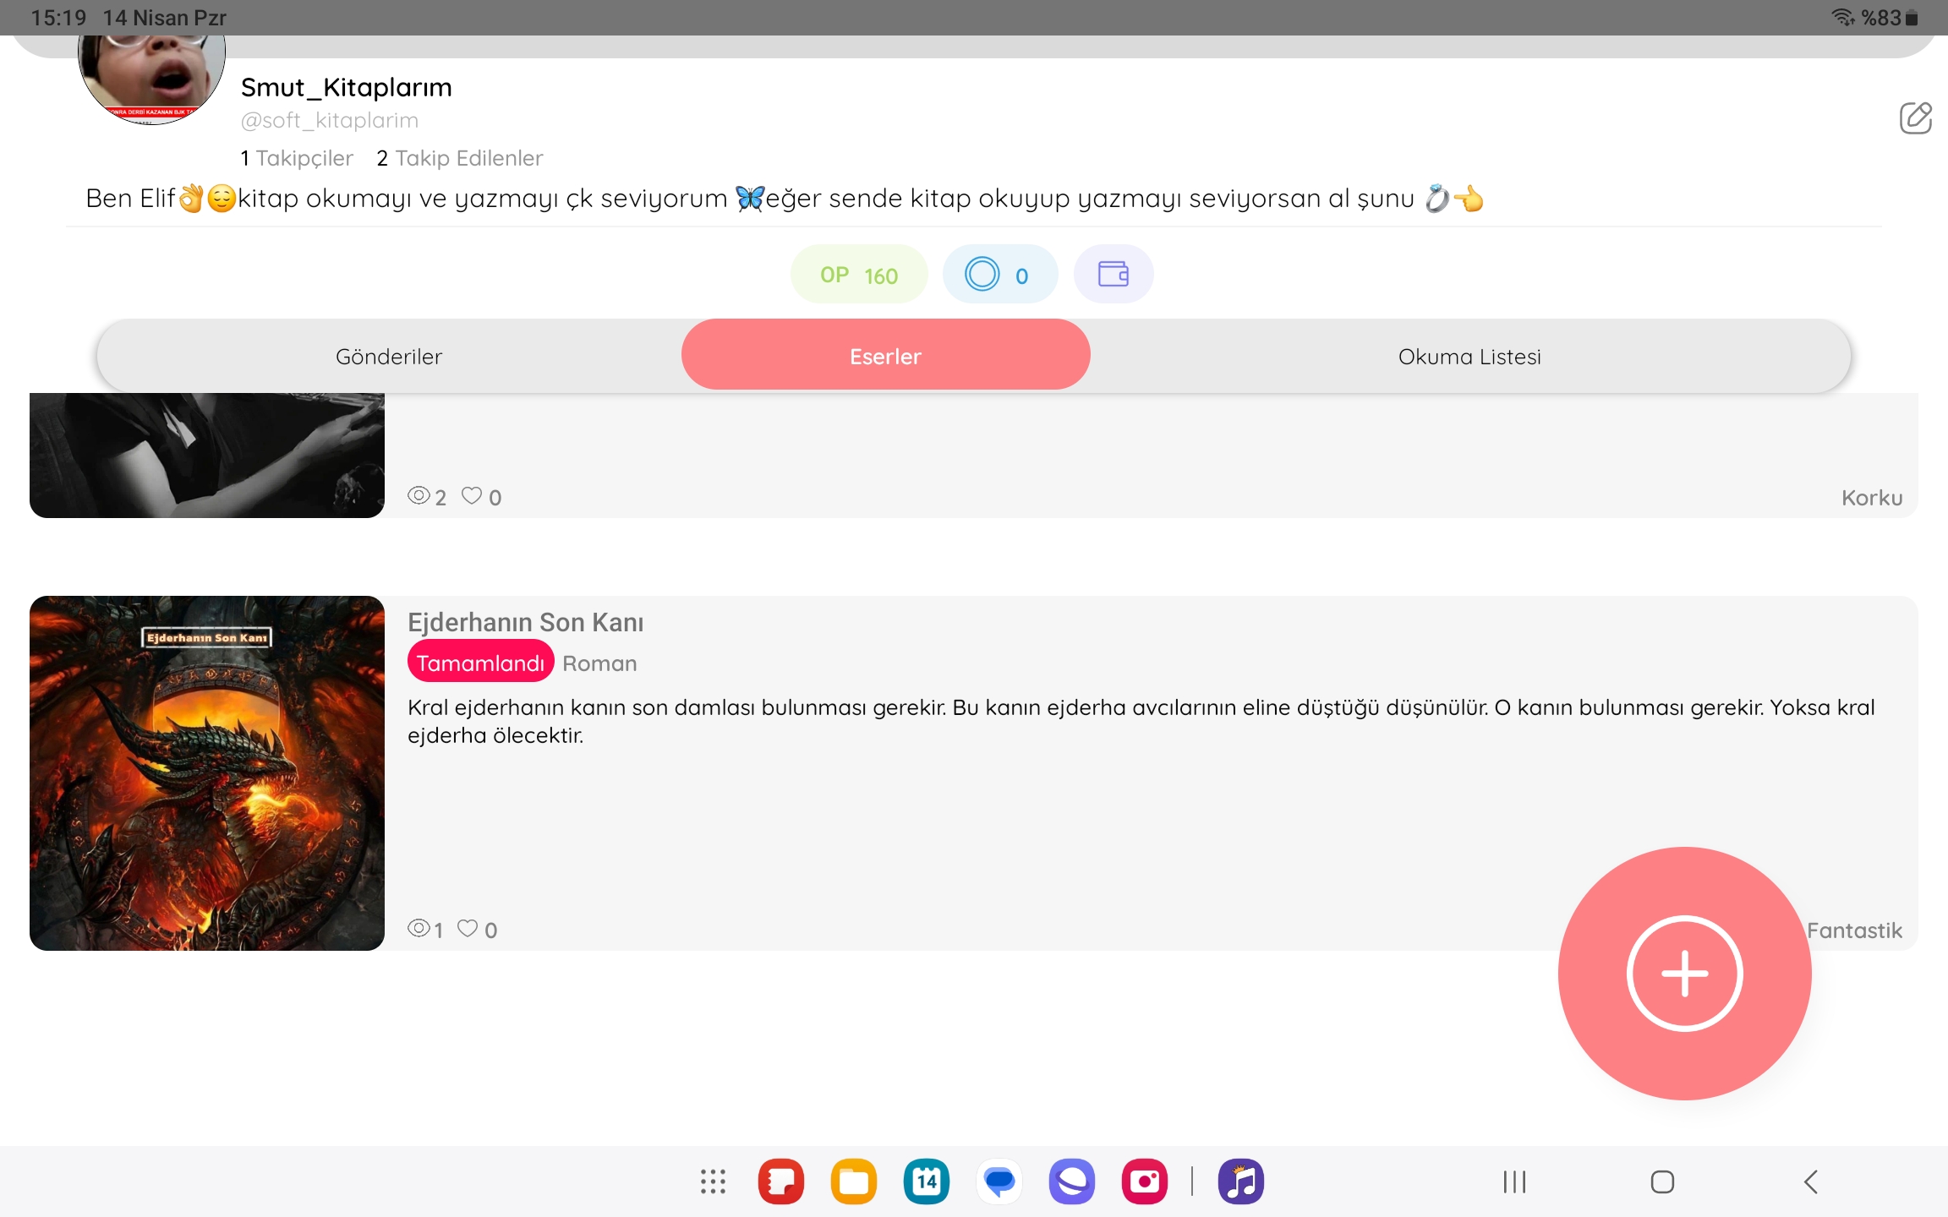This screenshot has width=1948, height=1217.
Task: Tap the OP 160 points badge
Action: click(859, 274)
